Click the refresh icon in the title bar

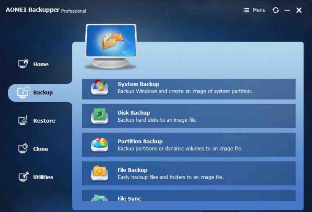click(x=276, y=10)
